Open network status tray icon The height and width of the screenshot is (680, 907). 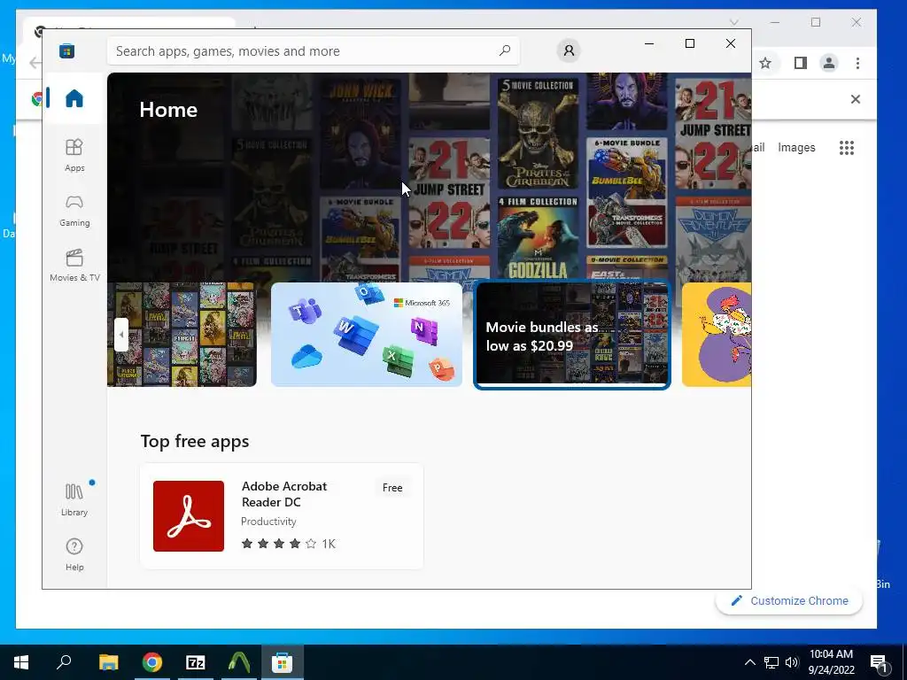tap(771, 662)
